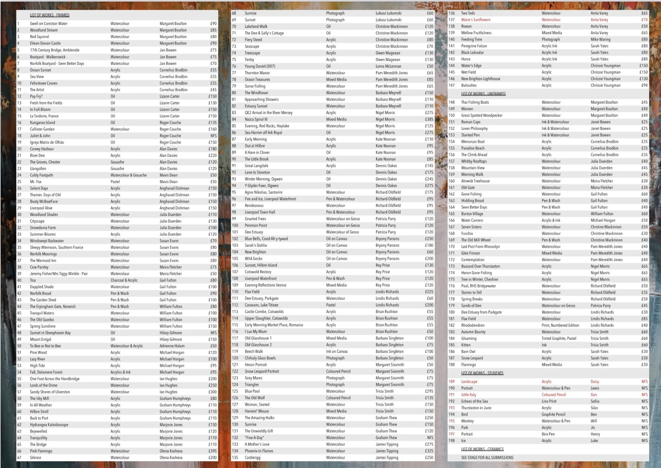Click the £395 price for Pink Flamingo
This screenshot has height=468, width=661.
[212, 451]
